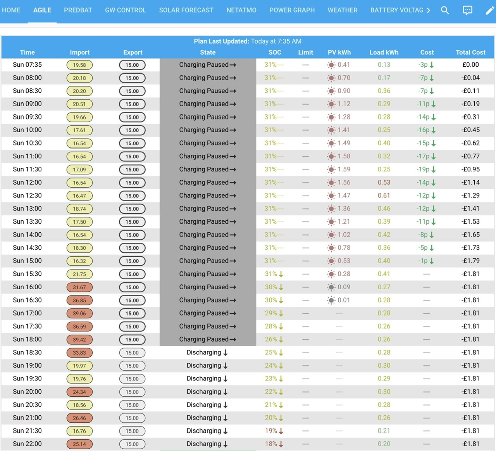496x451 pixels.
Task: Expand more tabs with the chevron arrow
Action: point(428,10)
